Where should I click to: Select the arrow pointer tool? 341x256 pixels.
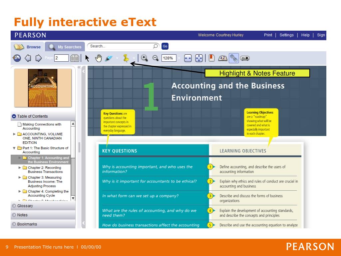(87, 58)
